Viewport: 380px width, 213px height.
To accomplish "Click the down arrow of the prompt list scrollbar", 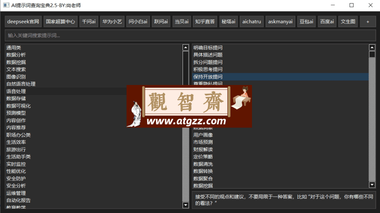I will (x=372, y=185).
